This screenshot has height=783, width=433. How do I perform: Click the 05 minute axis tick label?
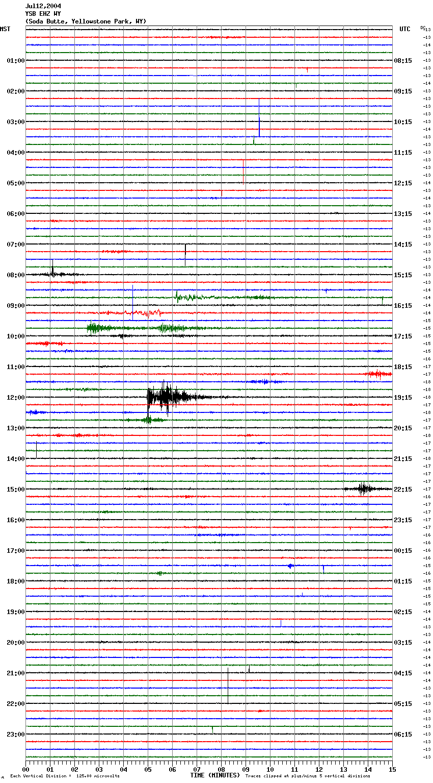(x=148, y=769)
